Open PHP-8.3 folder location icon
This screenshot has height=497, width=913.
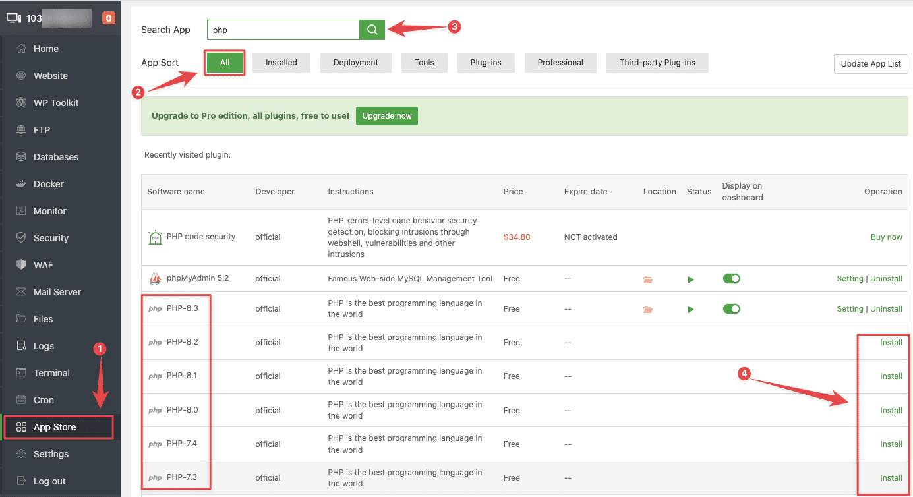[x=648, y=309]
